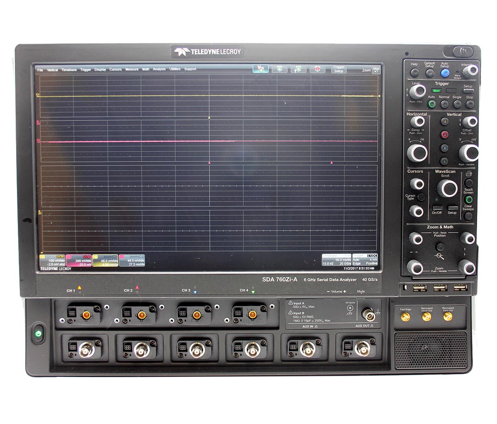Click the CH 1 label
The height and width of the screenshot is (424, 497).
(x=71, y=291)
